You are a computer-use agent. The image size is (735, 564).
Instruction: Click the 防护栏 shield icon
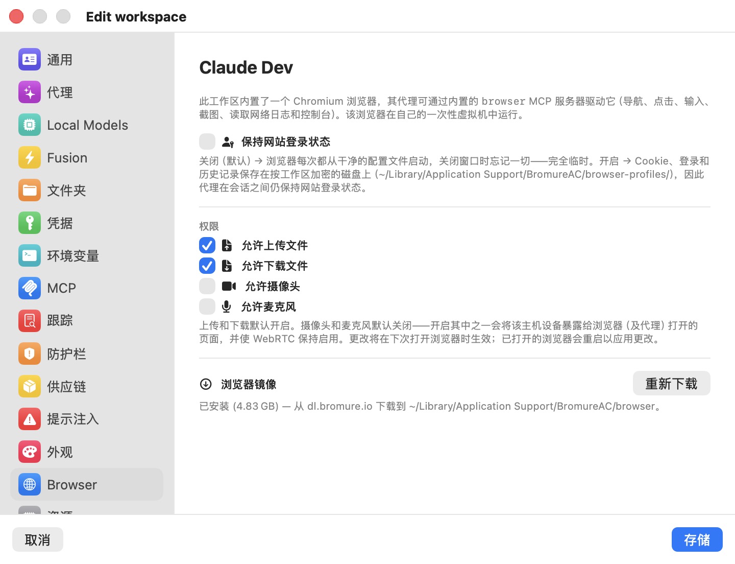[x=30, y=354]
